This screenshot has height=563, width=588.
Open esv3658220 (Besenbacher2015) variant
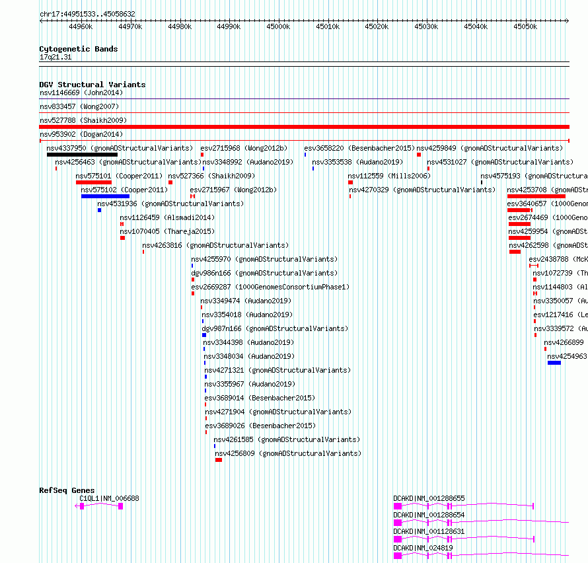[x=359, y=148]
